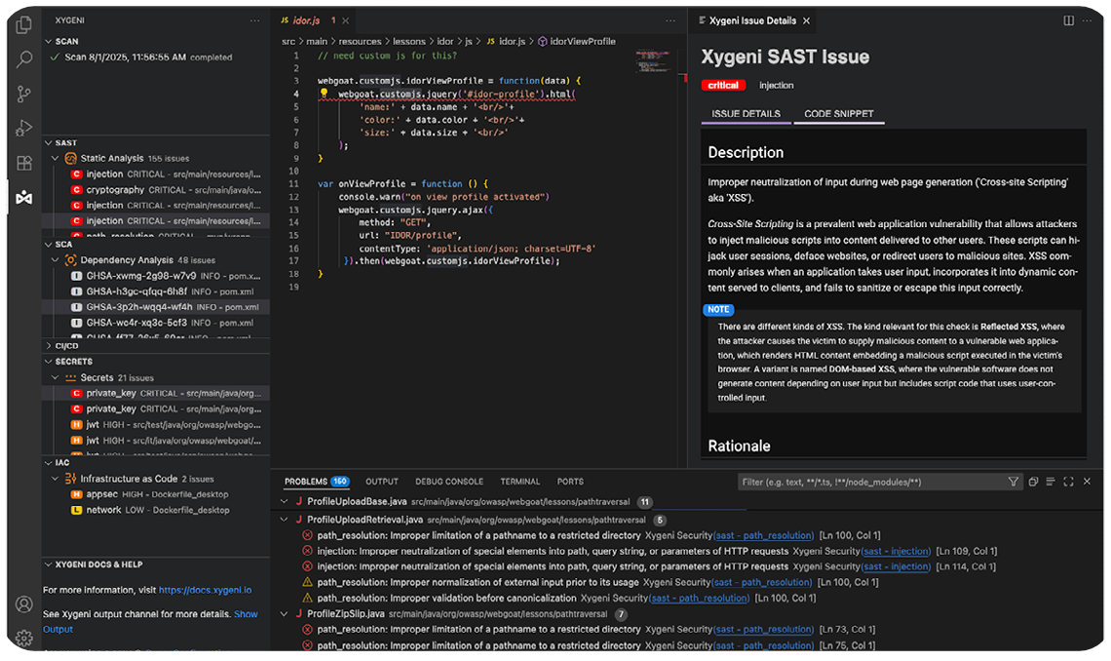Toggle maximized size of the bottom panel

[x=1068, y=482]
